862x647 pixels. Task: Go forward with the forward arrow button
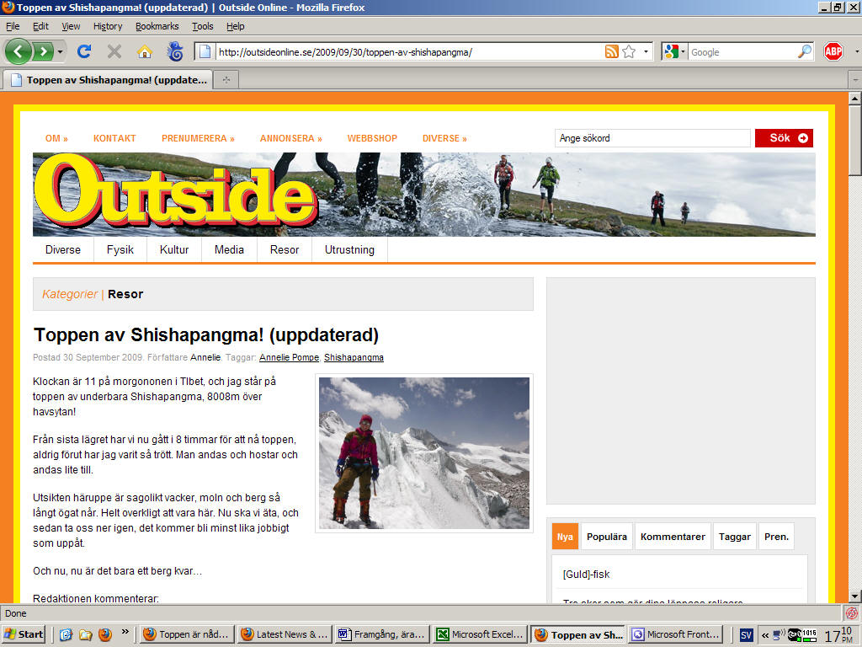point(44,51)
